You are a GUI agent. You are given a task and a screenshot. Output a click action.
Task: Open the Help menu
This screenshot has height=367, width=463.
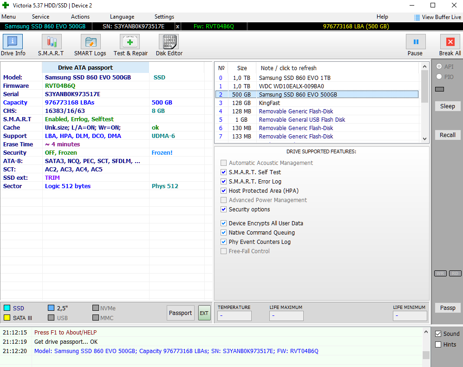coord(382,17)
